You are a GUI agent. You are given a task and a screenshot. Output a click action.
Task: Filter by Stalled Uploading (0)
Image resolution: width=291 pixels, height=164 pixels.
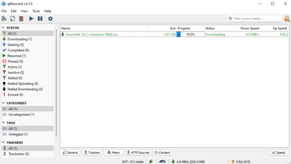pyautogui.click(x=28, y=84)
